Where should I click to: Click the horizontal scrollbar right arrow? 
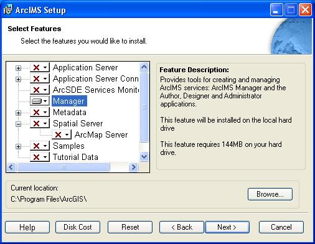point(133,167)
